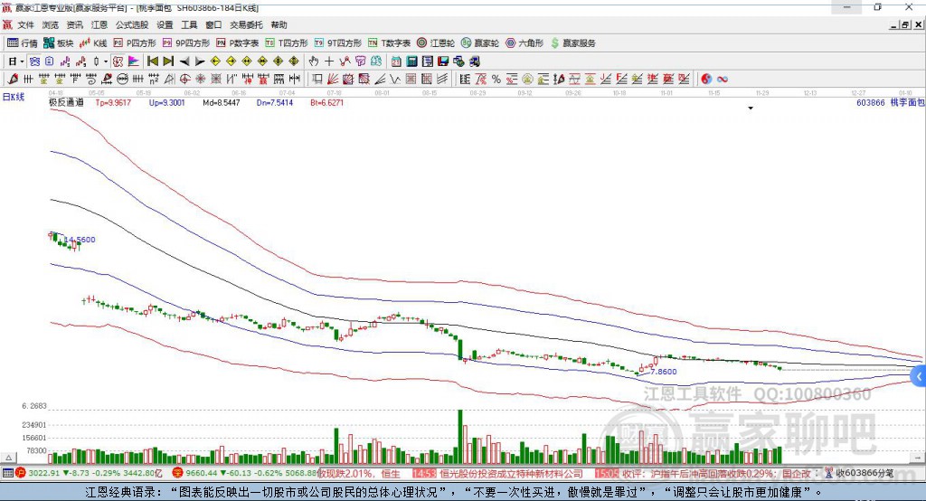Image resolution: width=926 pixels, height=501 pixels.
Task: Open the 公式选股 menu
Action: pyautogui.click(x=132, y=24)
